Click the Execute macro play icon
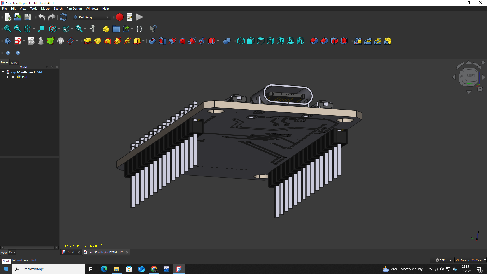487x274 pixels. pos(139,17)
